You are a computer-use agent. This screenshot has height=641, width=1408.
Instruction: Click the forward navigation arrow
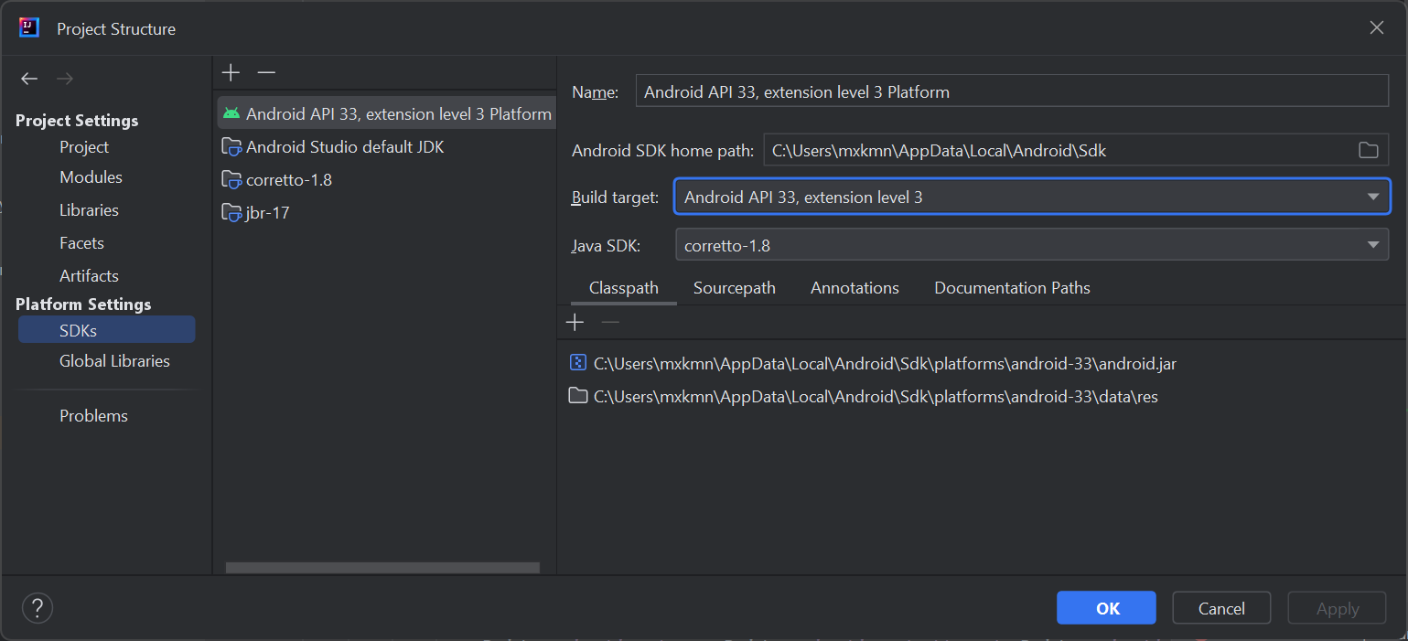pyautogui.click(x=64, y=79)
